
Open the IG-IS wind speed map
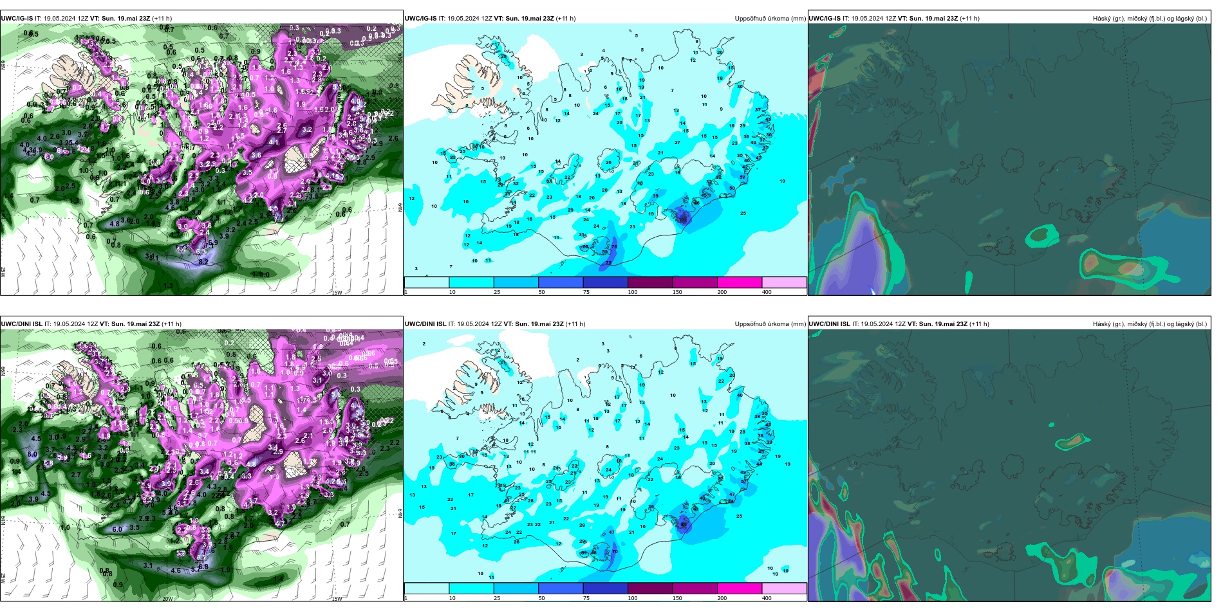click(201, 160)
